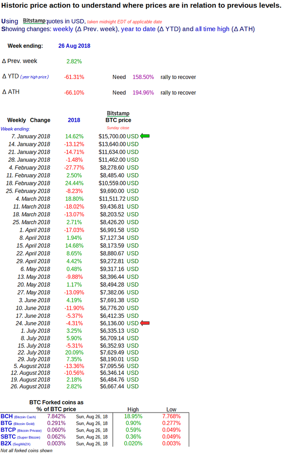Click the 22. July 2018 20.09% change
This screenshot has height=456, width=283.
coord(74,352)
